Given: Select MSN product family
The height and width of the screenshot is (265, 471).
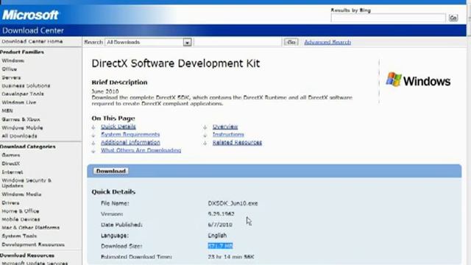Looking at the screenshot, I should [x=7, y=111].
